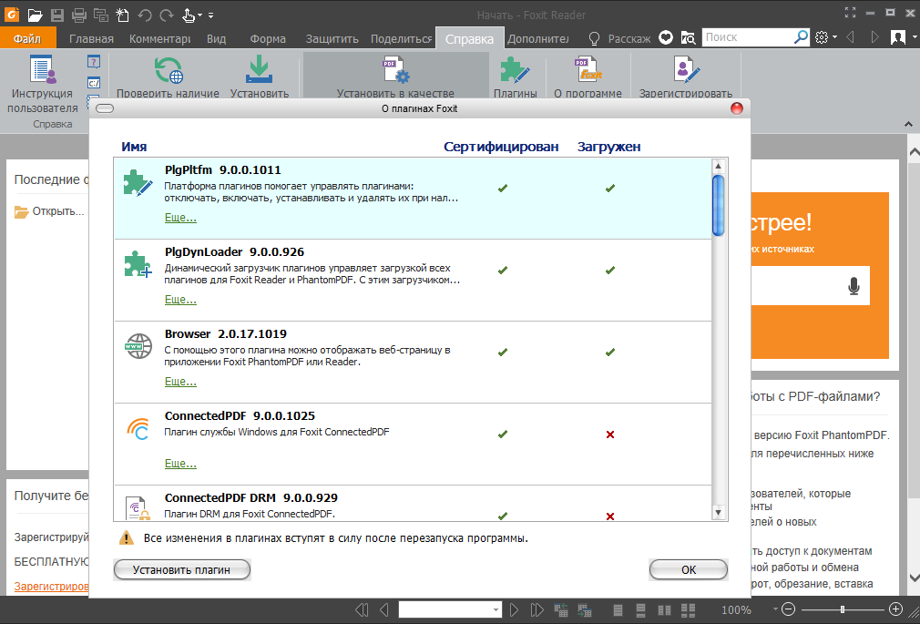Click the Загружен column header
The width and height of the screenshot is (920, 624).
pyautogui.click(x=609, y=147)
